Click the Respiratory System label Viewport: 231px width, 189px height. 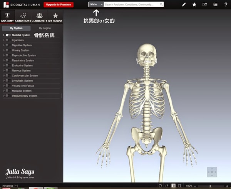23,60
